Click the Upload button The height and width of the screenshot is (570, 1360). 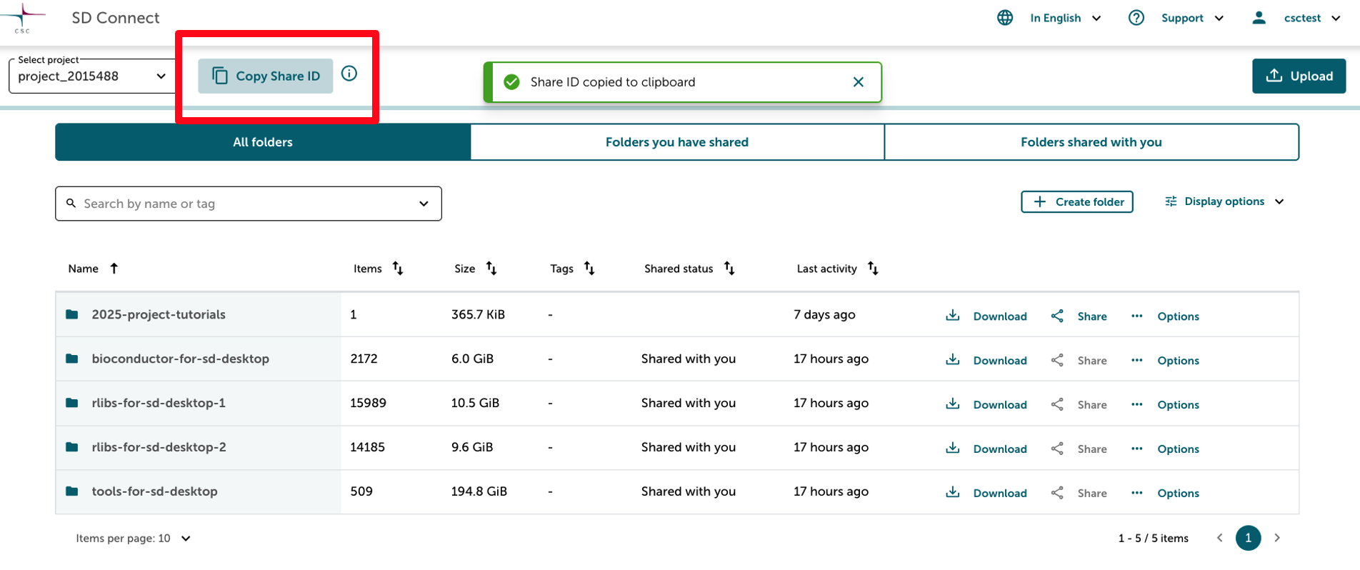point(1299,76)
